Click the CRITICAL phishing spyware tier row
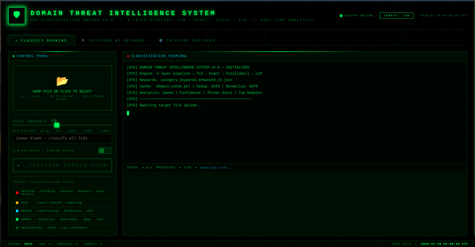This screenshot has height=247, width=475. [x=62, y=193]
